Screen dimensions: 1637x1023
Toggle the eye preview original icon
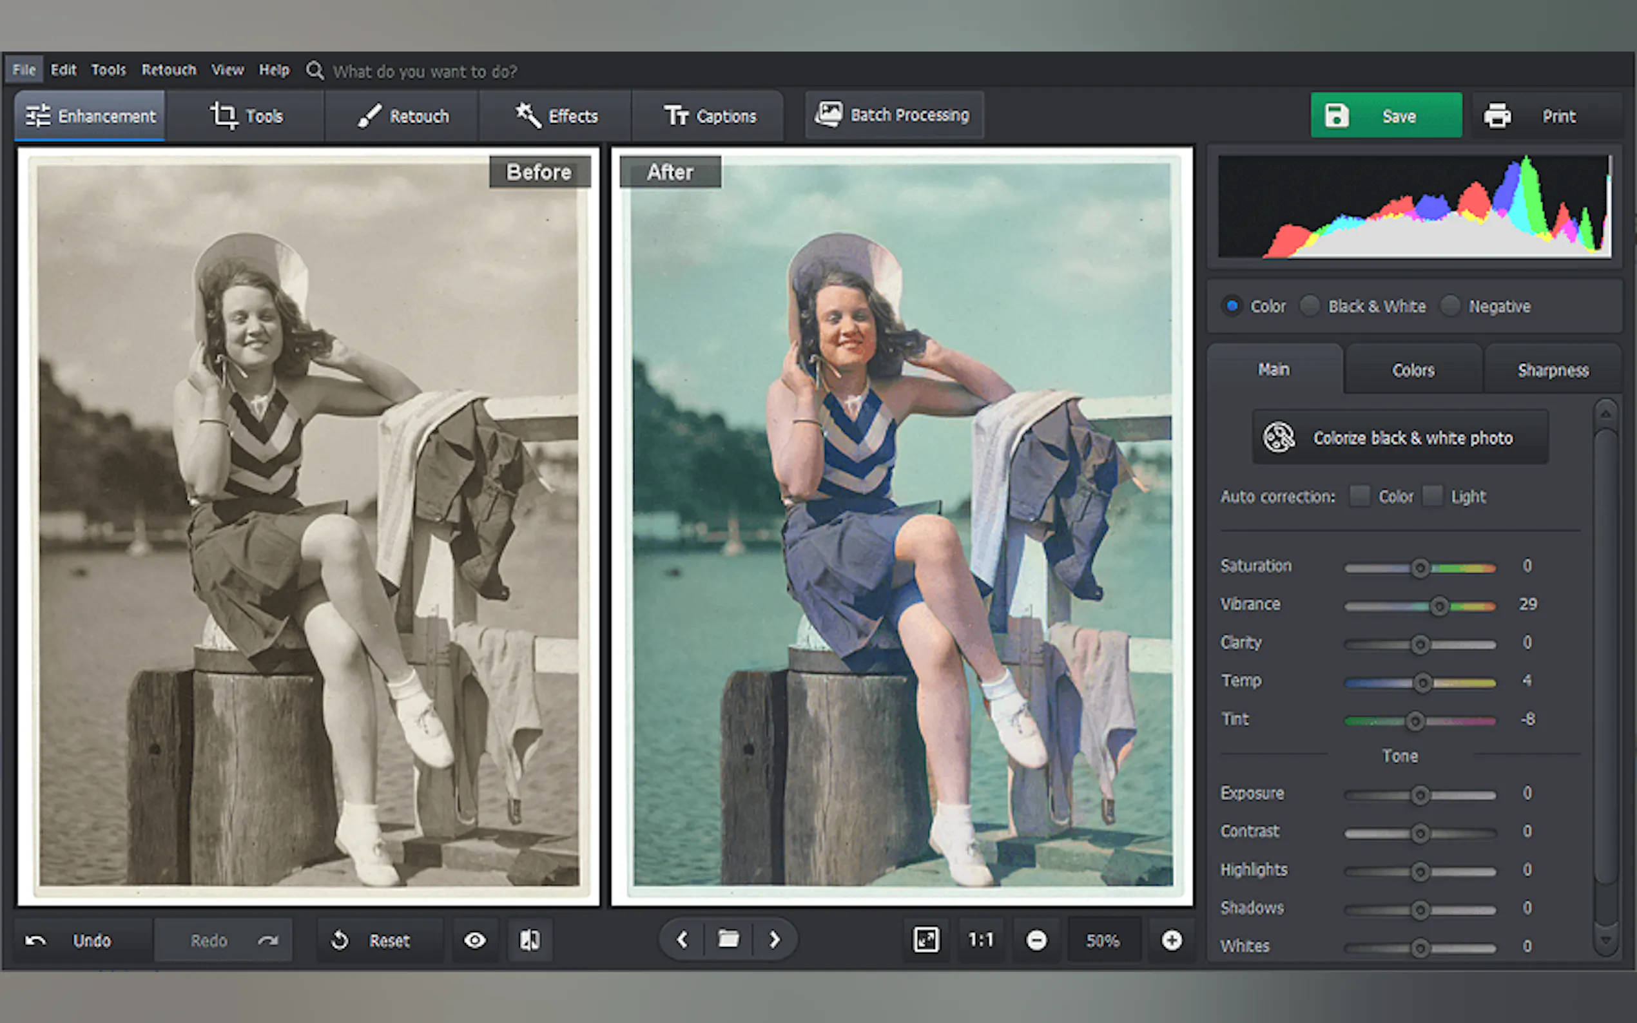(x=475, y=940)
